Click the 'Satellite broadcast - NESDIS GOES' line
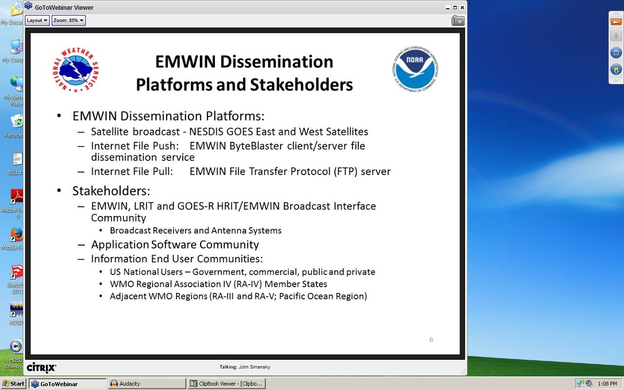 click(230, 132)
